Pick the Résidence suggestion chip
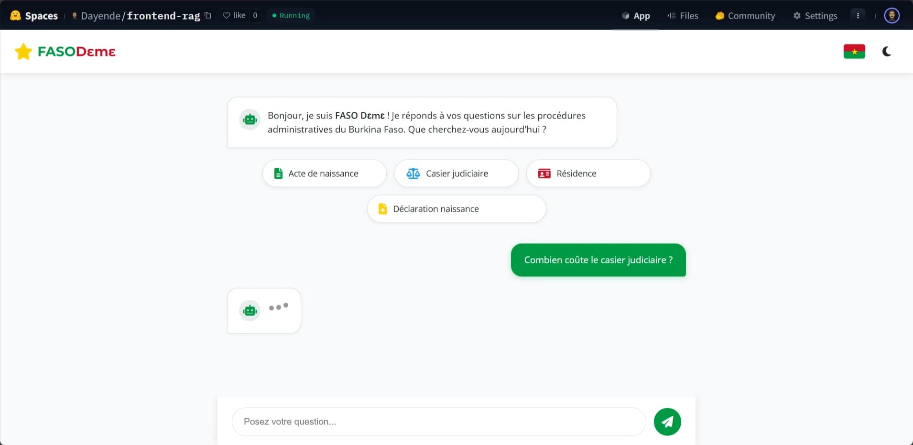 click(x=587, y=174)
